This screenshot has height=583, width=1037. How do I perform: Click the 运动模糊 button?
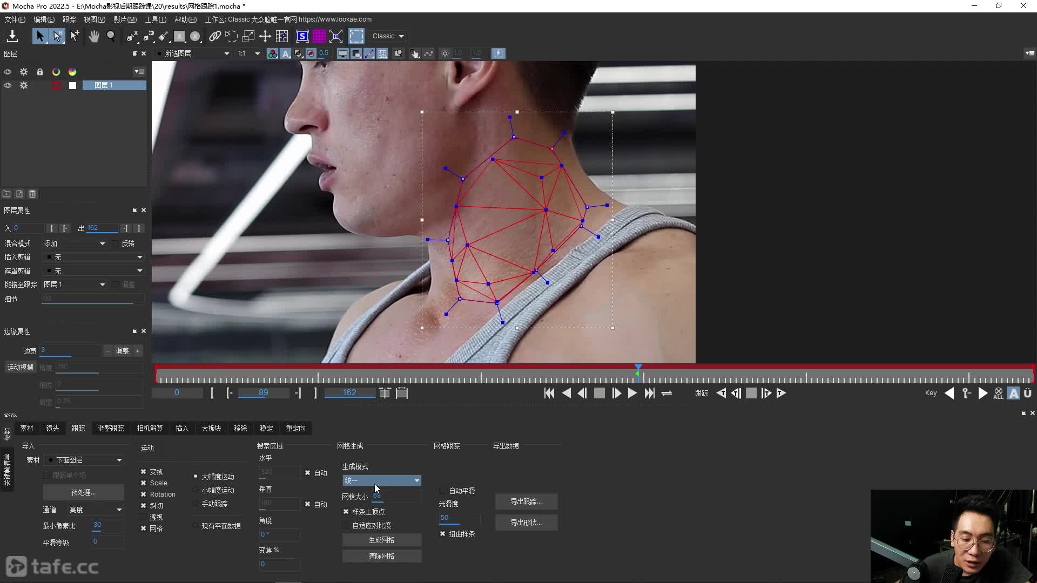(20, 367)
